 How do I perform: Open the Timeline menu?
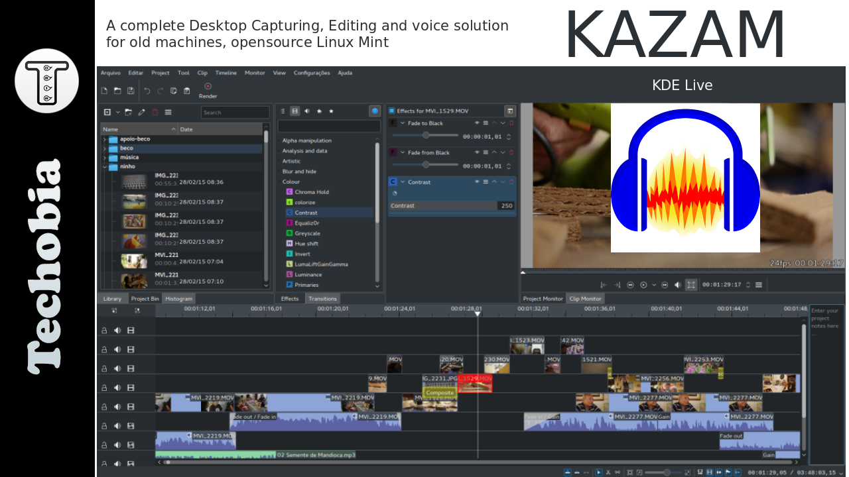click(226, 73)
